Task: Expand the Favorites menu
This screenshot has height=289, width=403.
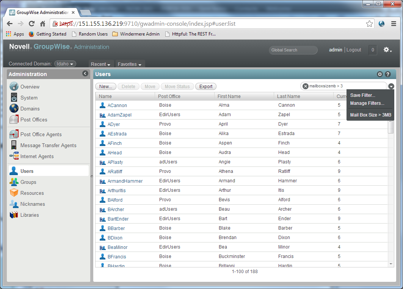Action: pos(130,64)
